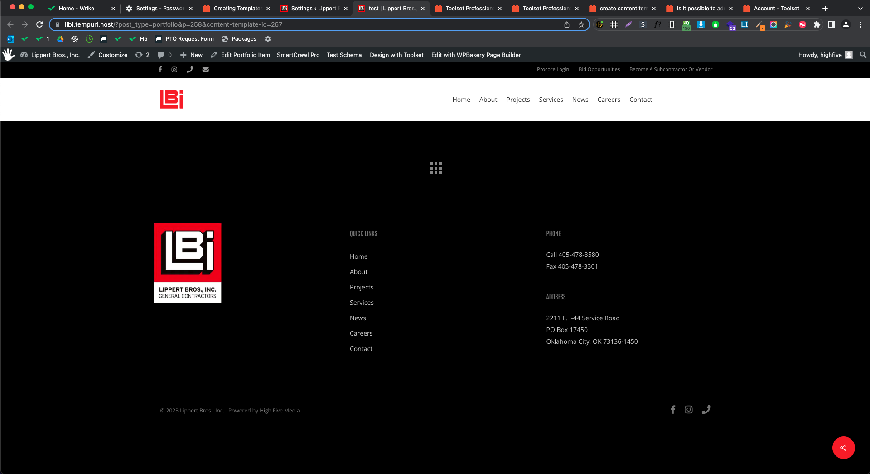Reload the page with refresh icon
This screenshot has width=870, height=474.
39,25
